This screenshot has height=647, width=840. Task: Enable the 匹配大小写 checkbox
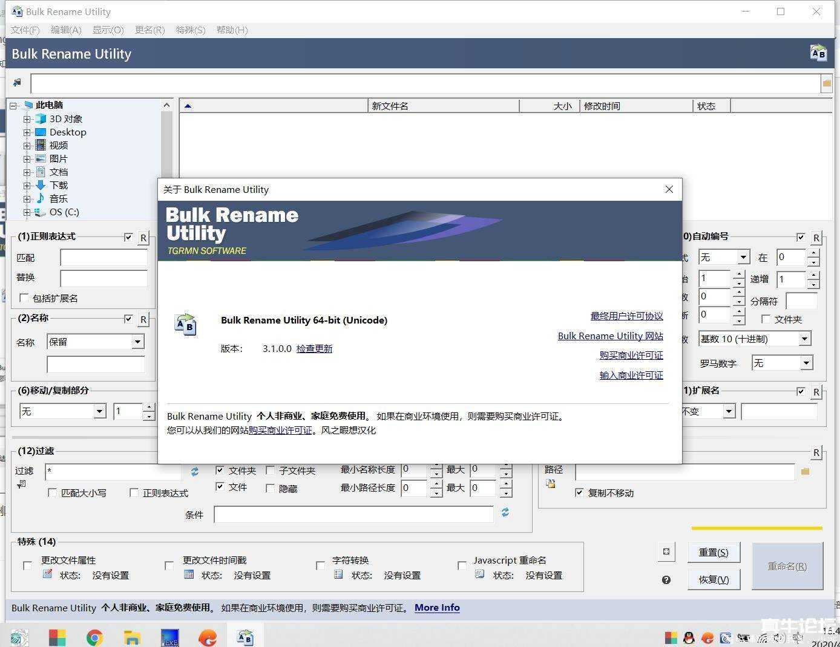[53, 493]
